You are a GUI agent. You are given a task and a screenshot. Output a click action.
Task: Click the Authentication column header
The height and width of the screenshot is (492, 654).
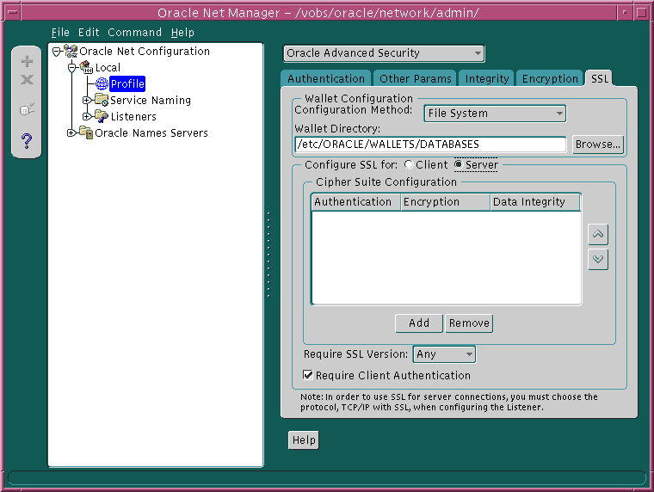pyautogui.click(x=355, y=202)
